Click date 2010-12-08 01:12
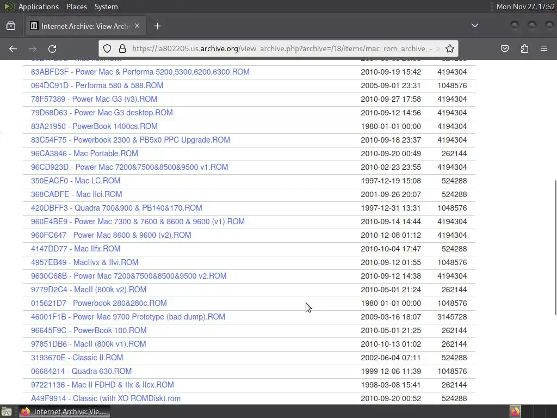This screenshot has width=557, height=418. pyautogui.click(x=391, y=235)
